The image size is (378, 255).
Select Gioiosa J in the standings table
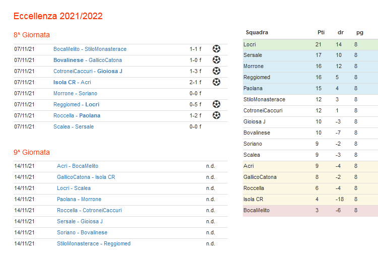coord(255,121)
